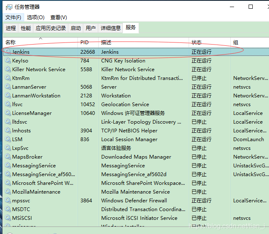The height and width of the screenshot is (234, 269).
Task: Click the gear icon beside lltdsvc
Action: point(8,122)
